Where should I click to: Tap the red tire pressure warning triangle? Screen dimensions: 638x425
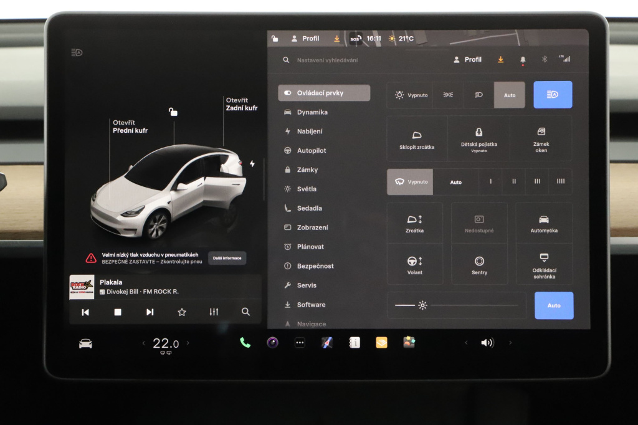(91, 258)
